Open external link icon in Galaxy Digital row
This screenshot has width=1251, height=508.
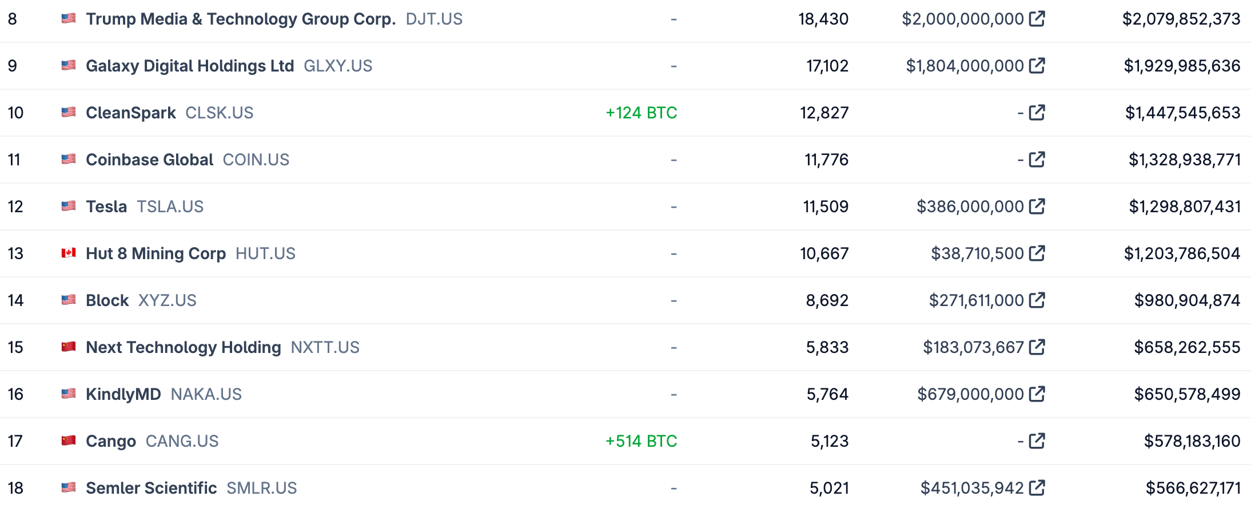tap(1037, 66)
